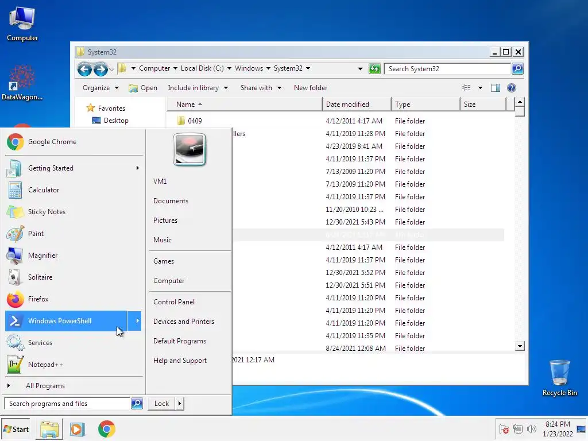
Task: Expand the Computer breadcrumb arrow
Action: [x=175, y=68]
